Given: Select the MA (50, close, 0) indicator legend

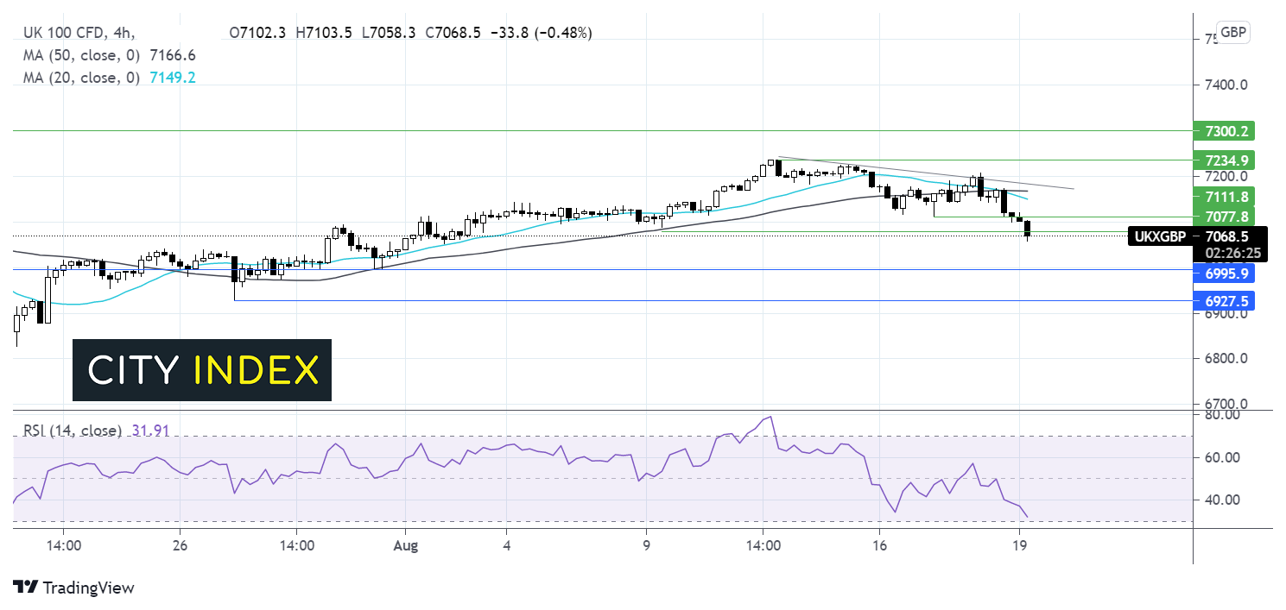Looking at the screenshot, I should [x=81, y=55].
